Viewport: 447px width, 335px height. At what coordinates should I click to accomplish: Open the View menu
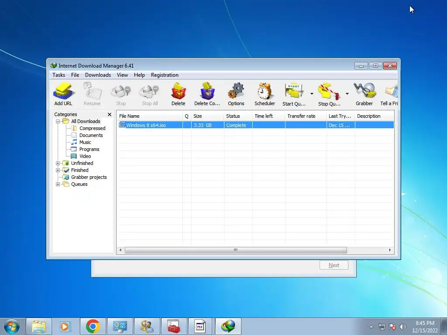pyautogui.click(x=122, y=75)
